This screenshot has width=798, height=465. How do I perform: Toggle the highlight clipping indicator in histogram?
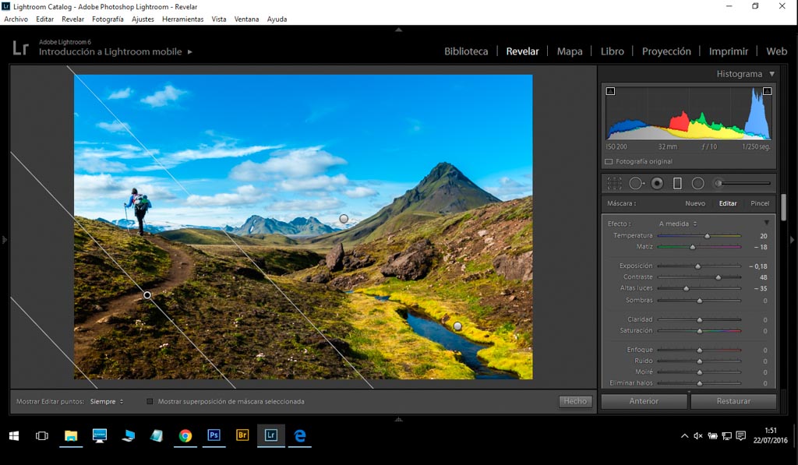(x=767, y=91)
